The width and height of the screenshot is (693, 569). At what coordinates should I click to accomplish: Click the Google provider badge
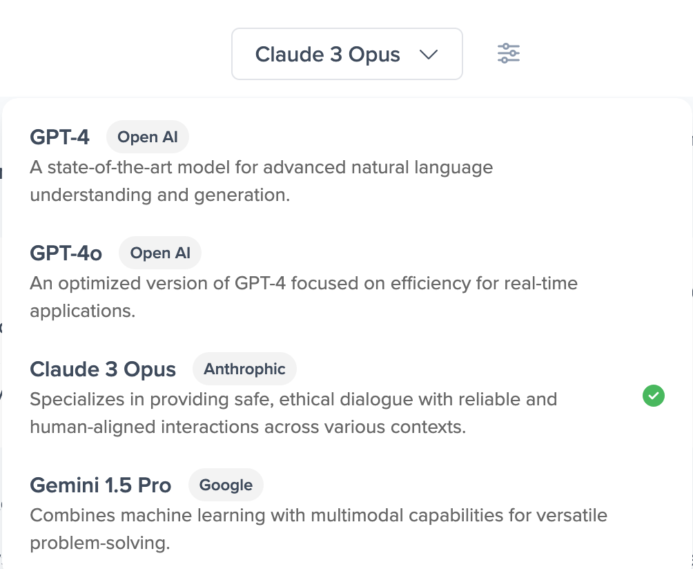click(x=226, y=485)
